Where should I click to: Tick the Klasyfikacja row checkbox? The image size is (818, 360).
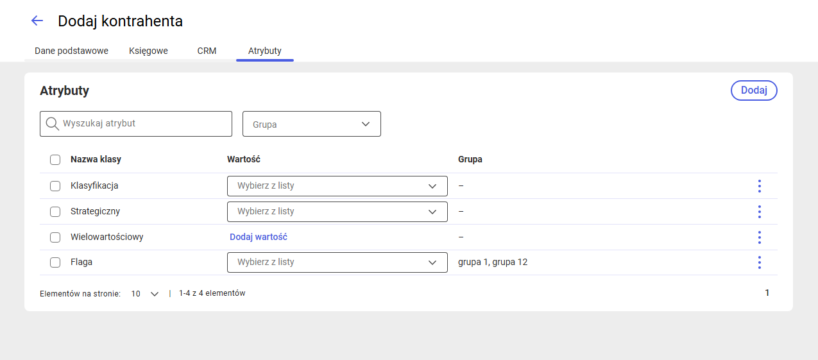tap(55, 186)
